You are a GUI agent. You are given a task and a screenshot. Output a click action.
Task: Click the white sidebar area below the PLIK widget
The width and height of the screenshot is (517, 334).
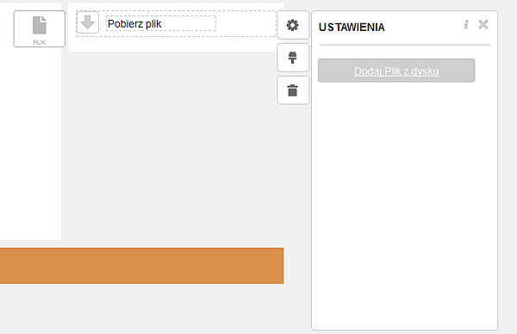coord(30,143)
